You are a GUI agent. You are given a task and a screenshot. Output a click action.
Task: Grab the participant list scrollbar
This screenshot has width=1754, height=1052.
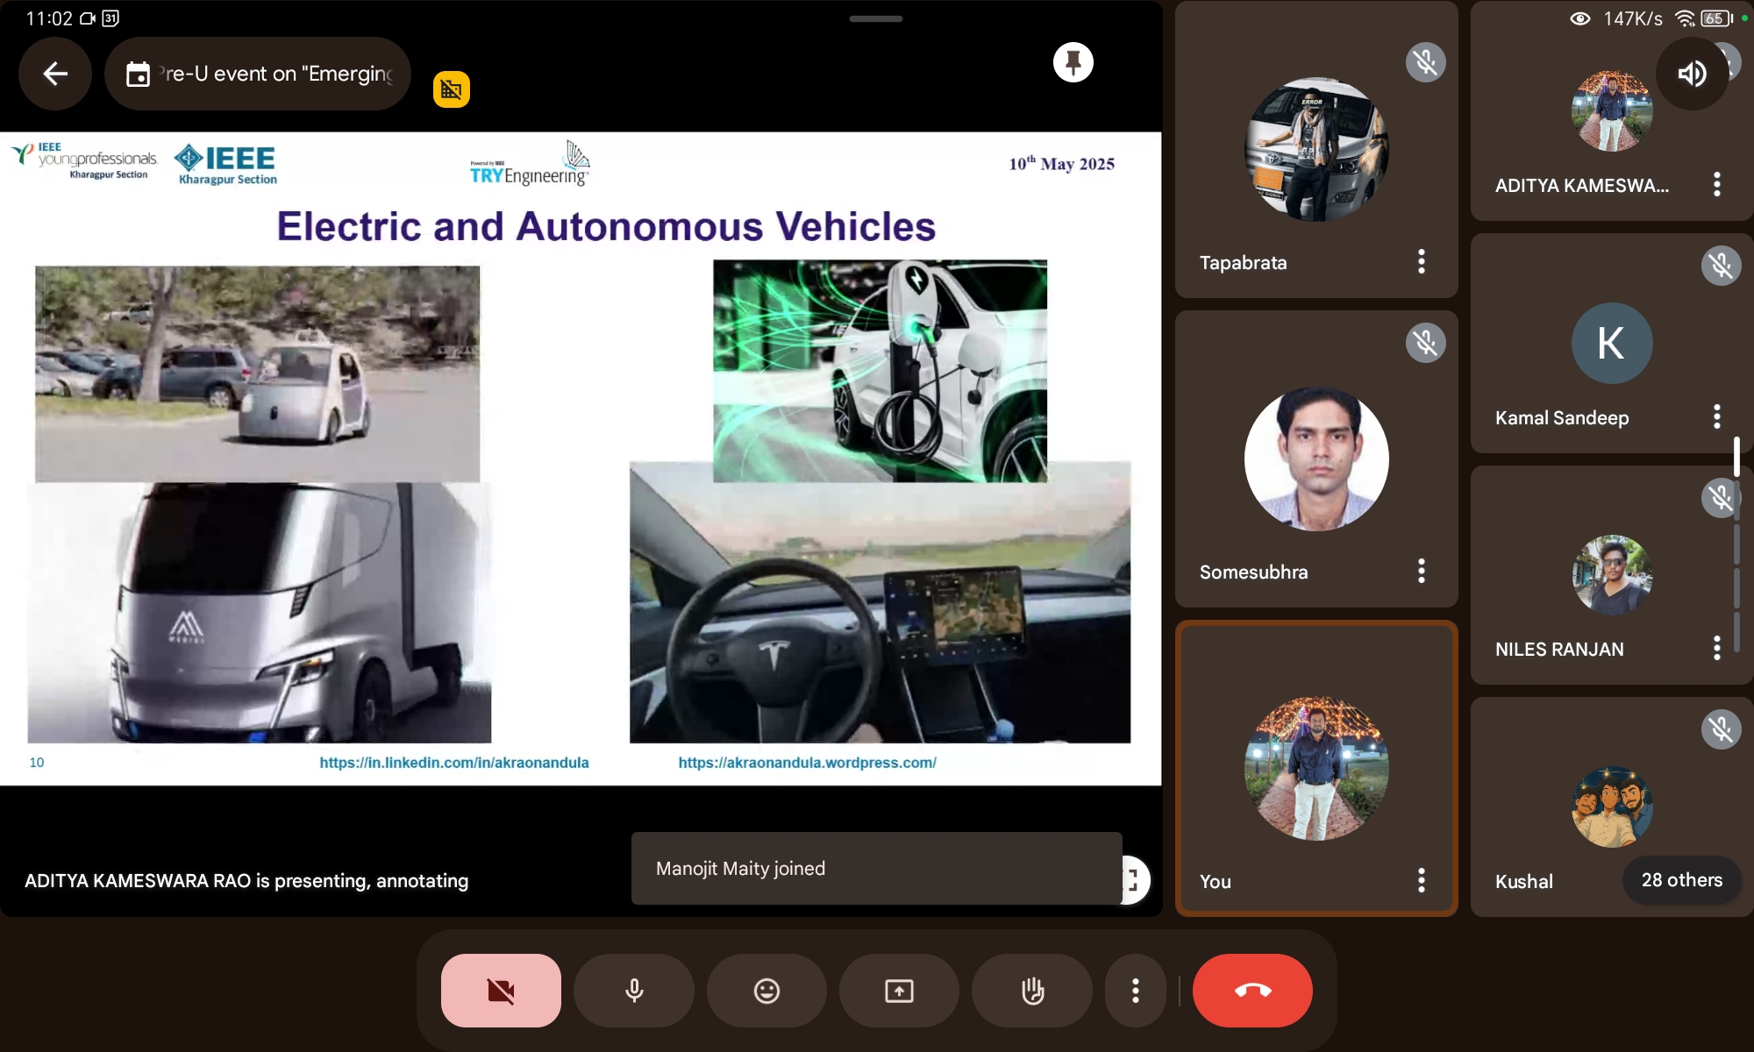click(1736, 456)
